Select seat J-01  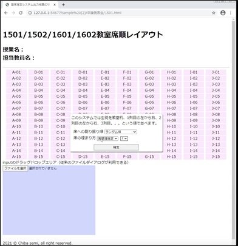(216, 72)
